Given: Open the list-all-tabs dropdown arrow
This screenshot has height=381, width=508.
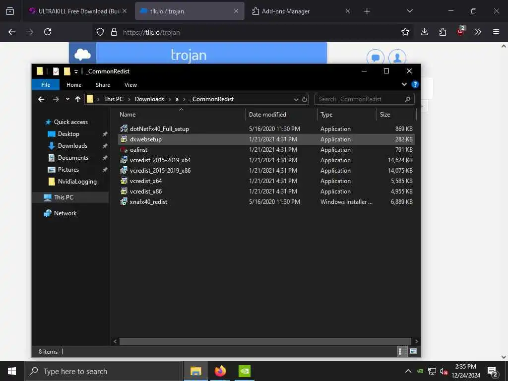Looking at the screenshot, I should (409, 11).
